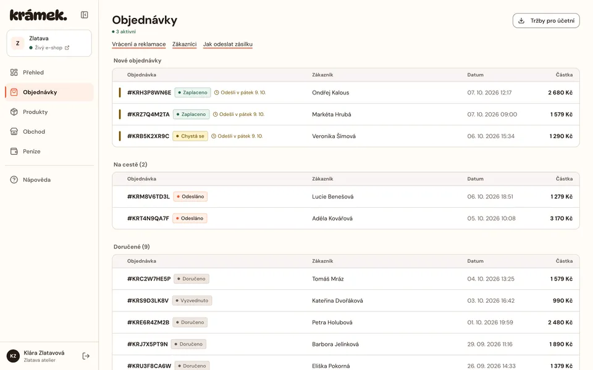Open order #KRM8V6TD3L
Image resolution: width=593 pixels, height=370 pixels.
[x=148, y=197]
